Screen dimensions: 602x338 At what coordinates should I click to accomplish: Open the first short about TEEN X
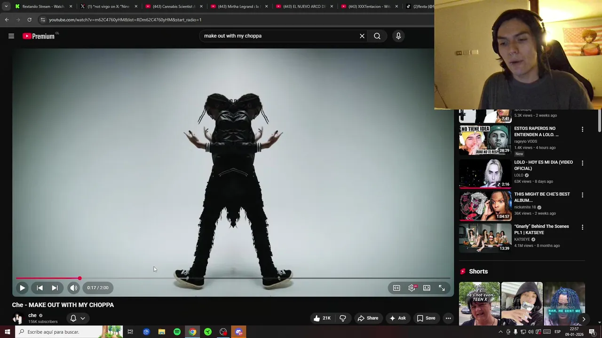point(479,304)
